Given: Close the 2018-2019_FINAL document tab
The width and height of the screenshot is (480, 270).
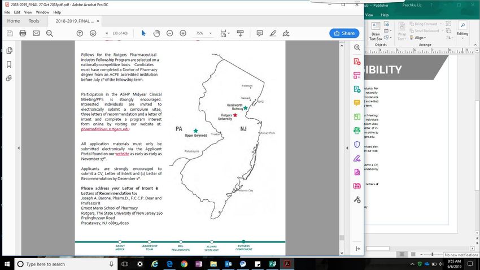Looking at the screenshot, I should [x=98, y=21].
